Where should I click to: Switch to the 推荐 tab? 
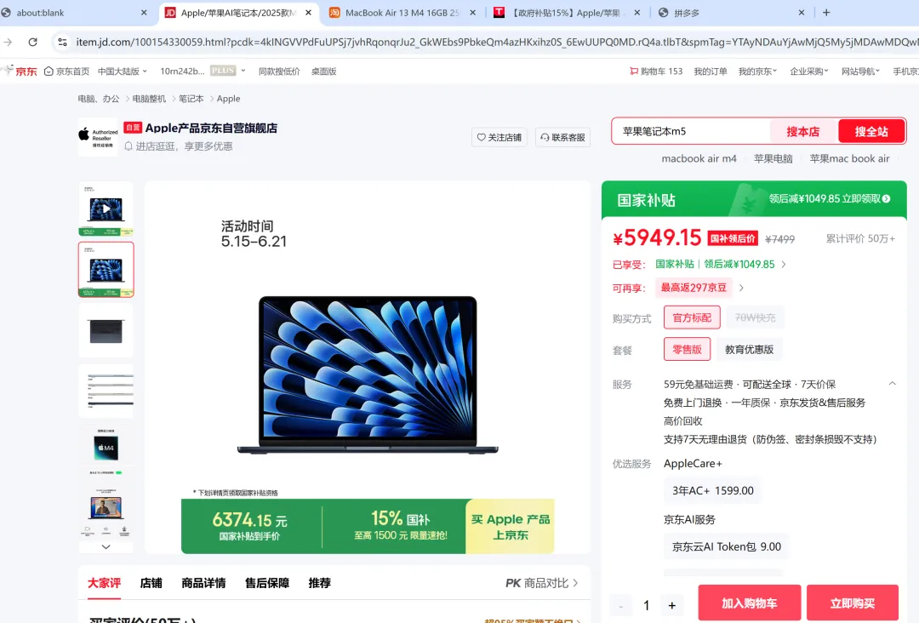[x=319, y=583]
